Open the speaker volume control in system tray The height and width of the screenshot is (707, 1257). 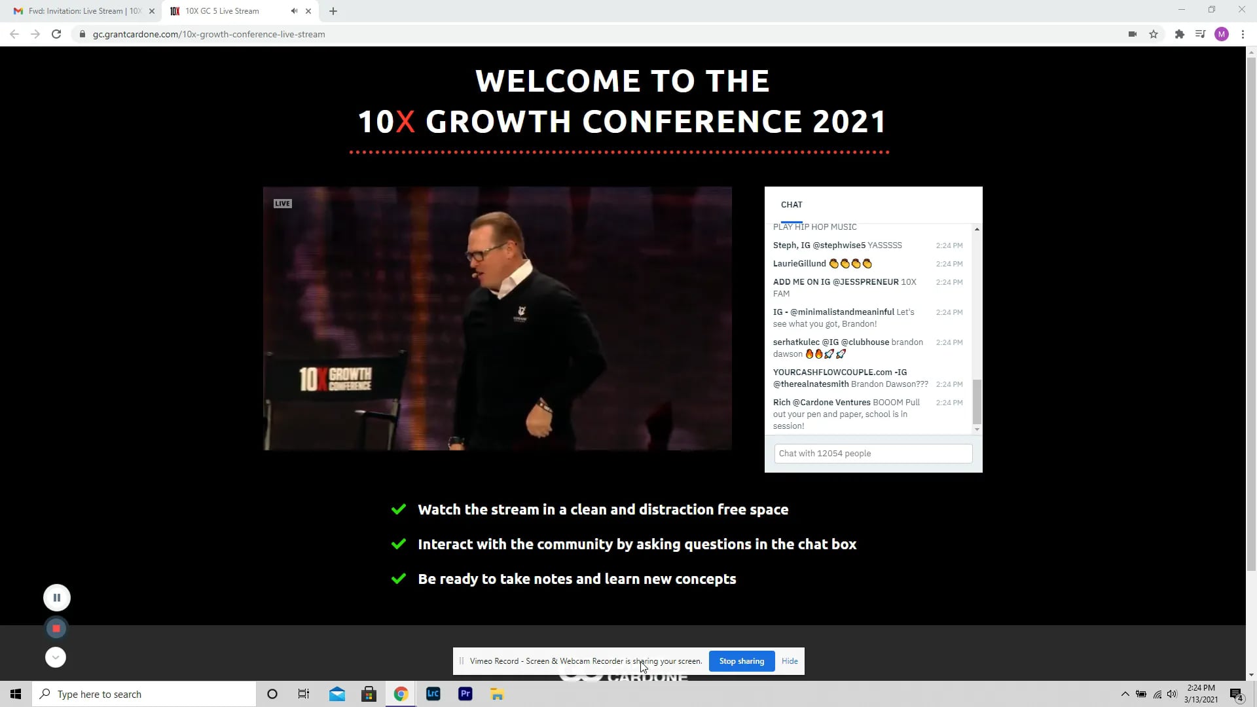[x=1172, y=694]
